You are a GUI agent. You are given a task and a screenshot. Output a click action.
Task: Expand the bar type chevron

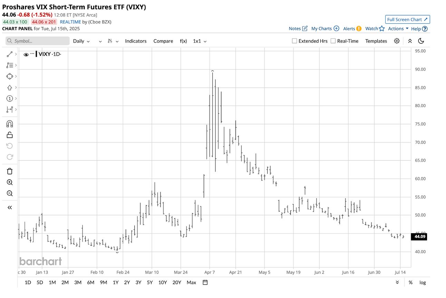pos(117,41)
